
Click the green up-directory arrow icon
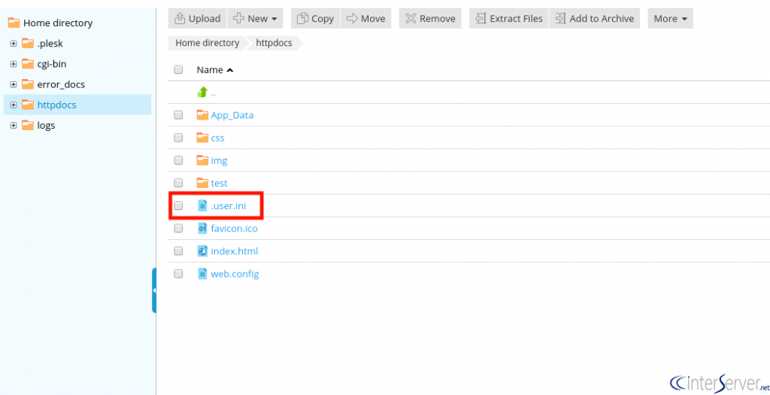pyautogui.click(x=202, y=92)
